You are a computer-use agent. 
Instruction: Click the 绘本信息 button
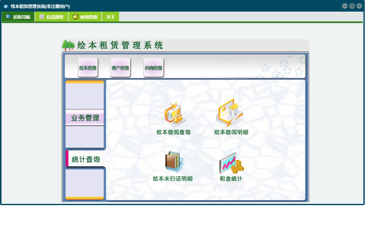tap(88, 68)
